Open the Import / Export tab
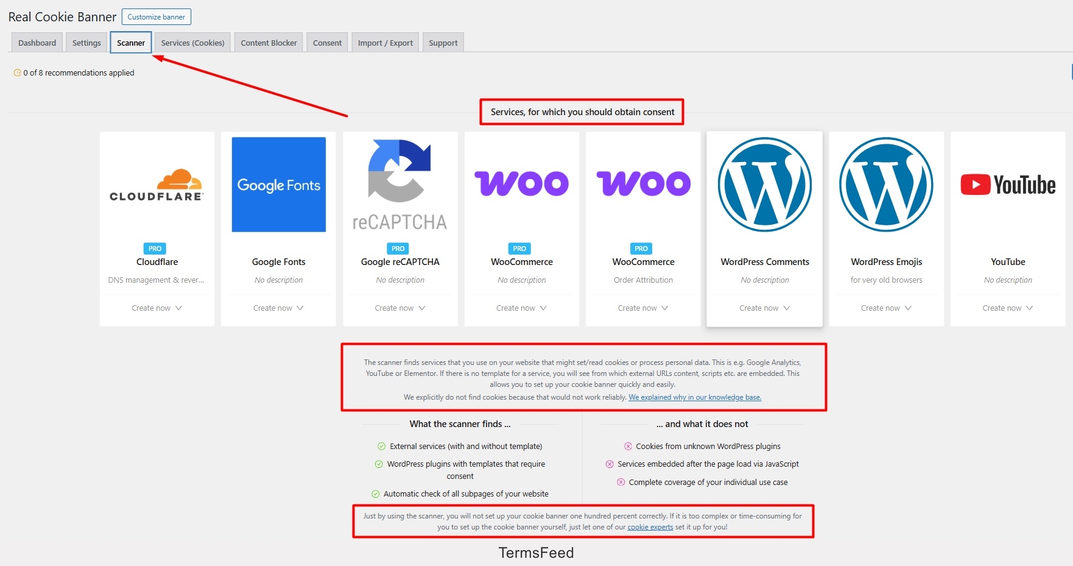The image size is (1073, 566). click(x=385, y=43)
